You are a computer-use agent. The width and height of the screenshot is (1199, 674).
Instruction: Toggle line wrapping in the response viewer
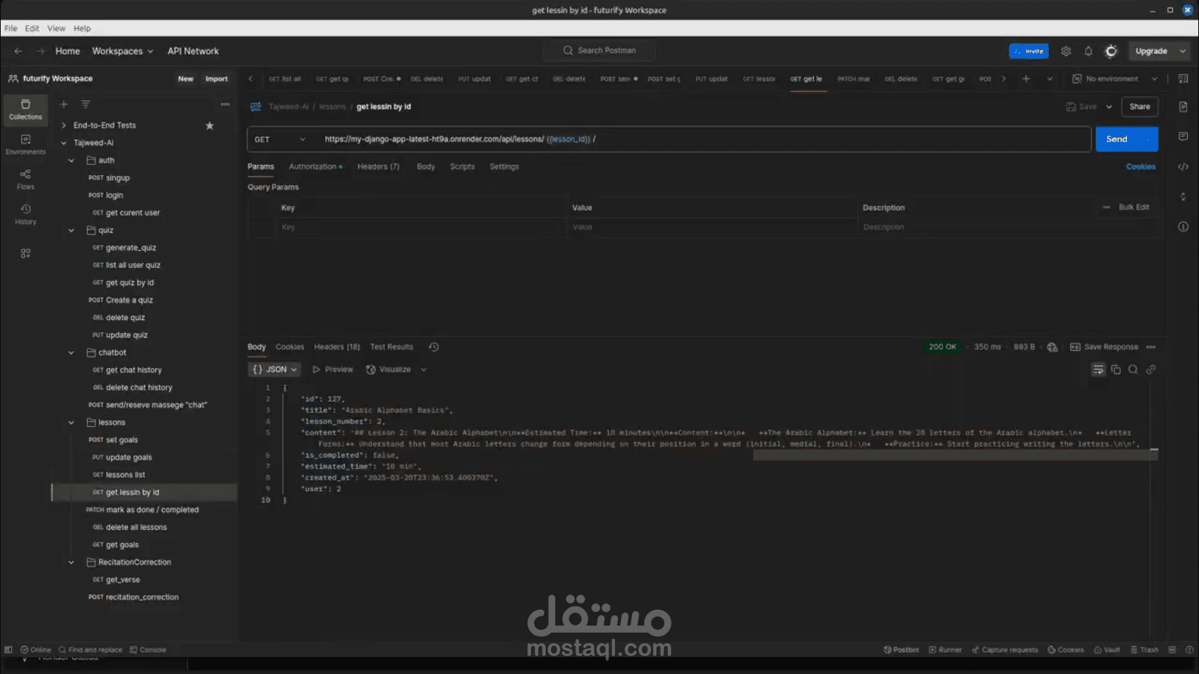tap(1098, 369)
